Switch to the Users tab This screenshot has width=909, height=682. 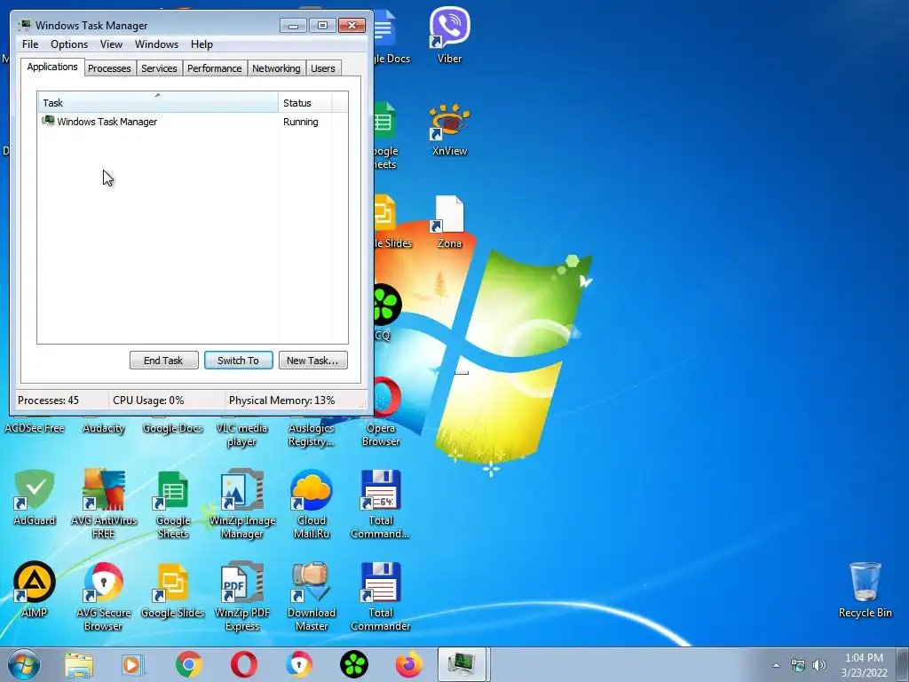point(323,68)
